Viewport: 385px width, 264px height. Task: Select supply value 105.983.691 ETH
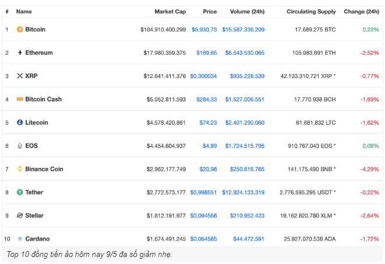[314, 53]
